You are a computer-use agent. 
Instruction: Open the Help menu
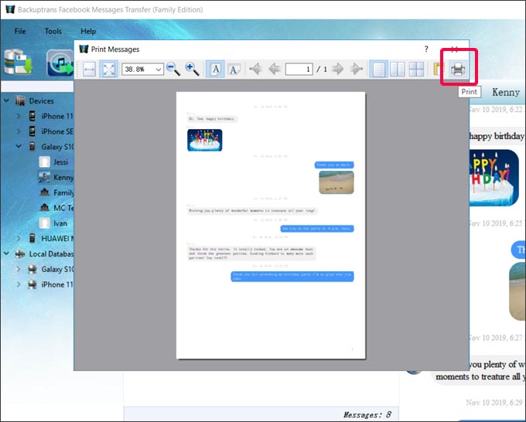[x=88, y=31]
